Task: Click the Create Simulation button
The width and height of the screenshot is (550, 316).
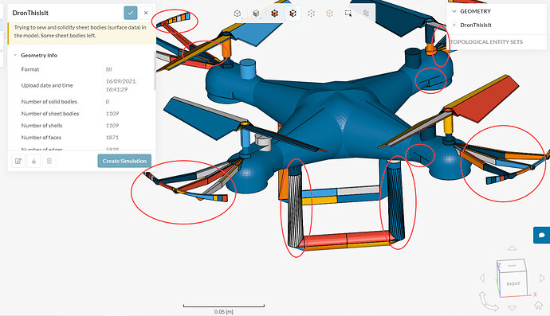Action: 124,161
